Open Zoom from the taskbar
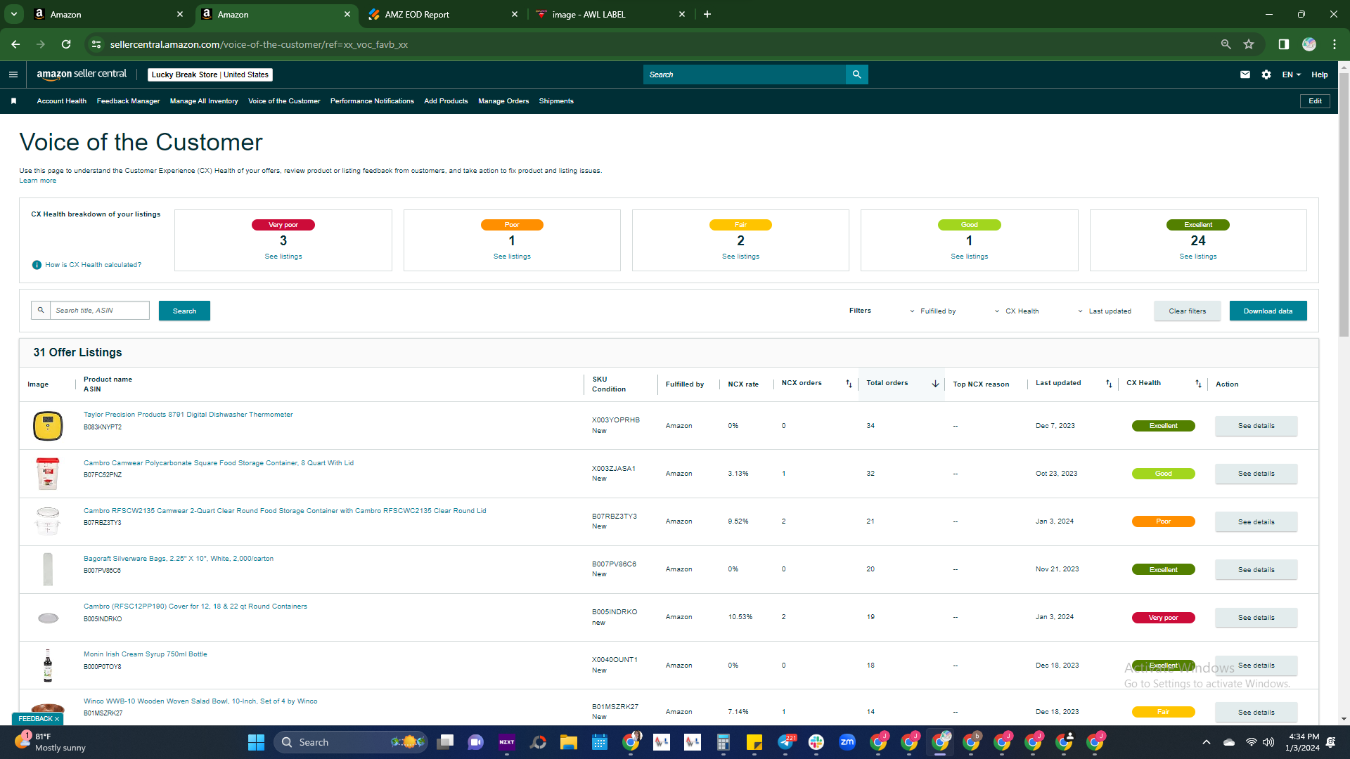The height and width of the screenshot is (759, 1350). click(x=847, y=742)
